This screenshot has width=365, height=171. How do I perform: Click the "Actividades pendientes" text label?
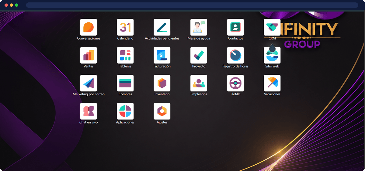[162, 38]
